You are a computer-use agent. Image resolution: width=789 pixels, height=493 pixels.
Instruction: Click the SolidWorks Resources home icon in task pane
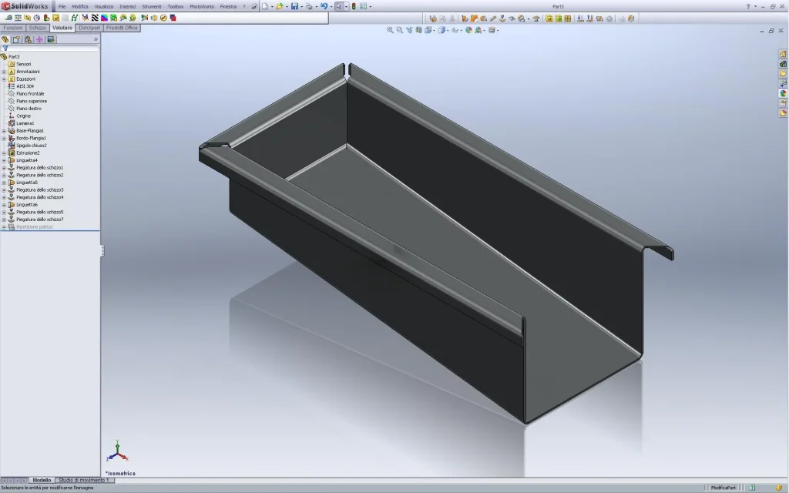point(783,54)
